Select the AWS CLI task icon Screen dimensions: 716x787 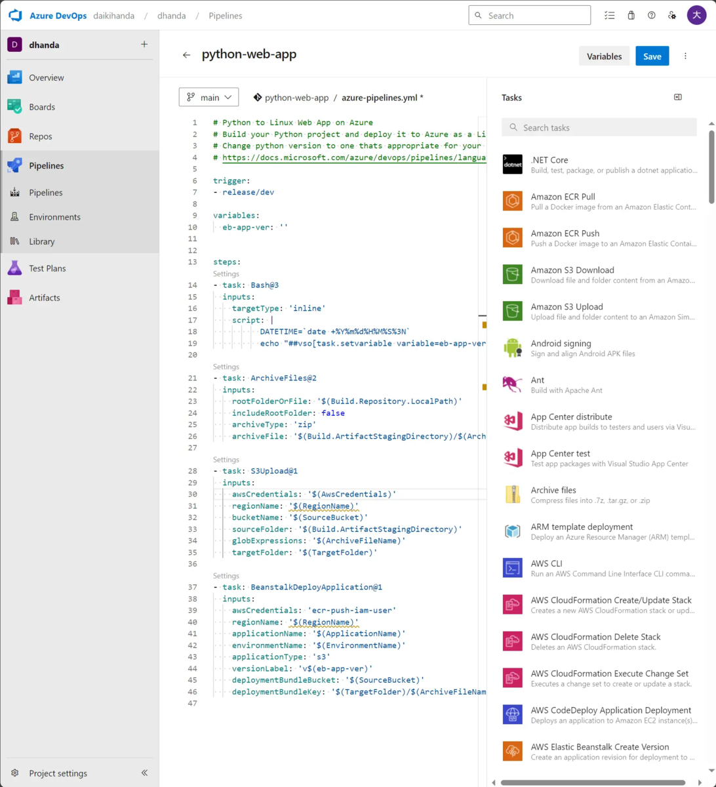point(512,569)
